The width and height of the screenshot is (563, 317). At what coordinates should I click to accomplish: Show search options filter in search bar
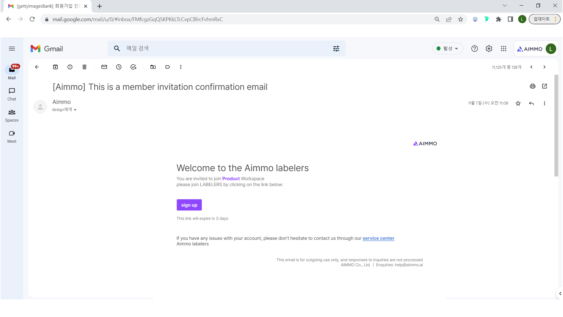pos(336,49)
